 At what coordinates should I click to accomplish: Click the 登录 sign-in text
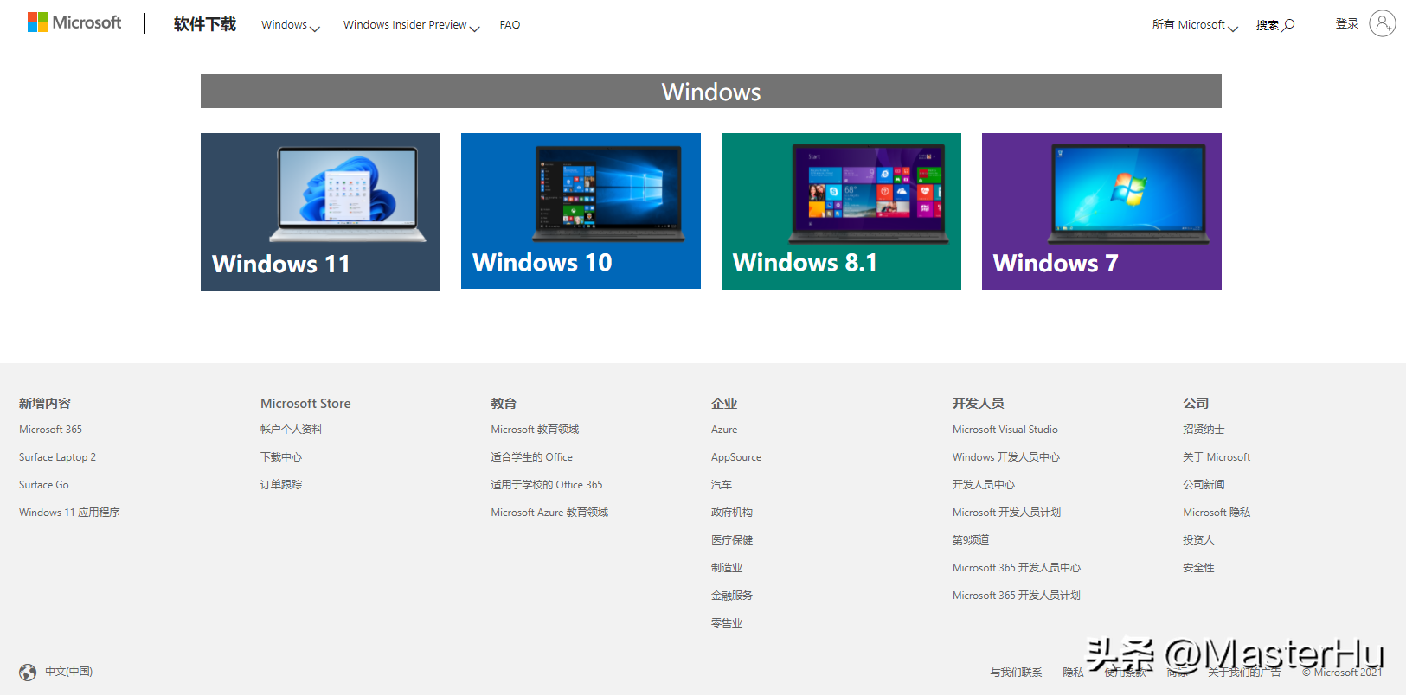(x=1346, y=23)
